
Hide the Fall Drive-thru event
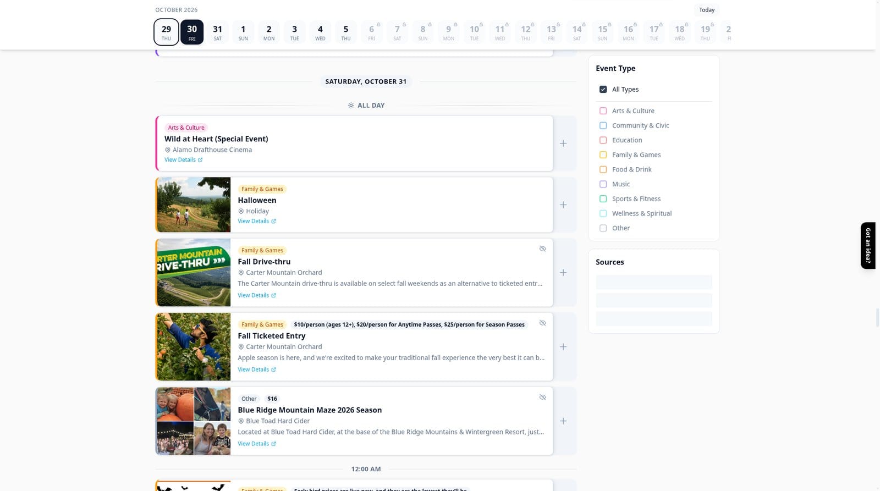click(x=542, y=249)
